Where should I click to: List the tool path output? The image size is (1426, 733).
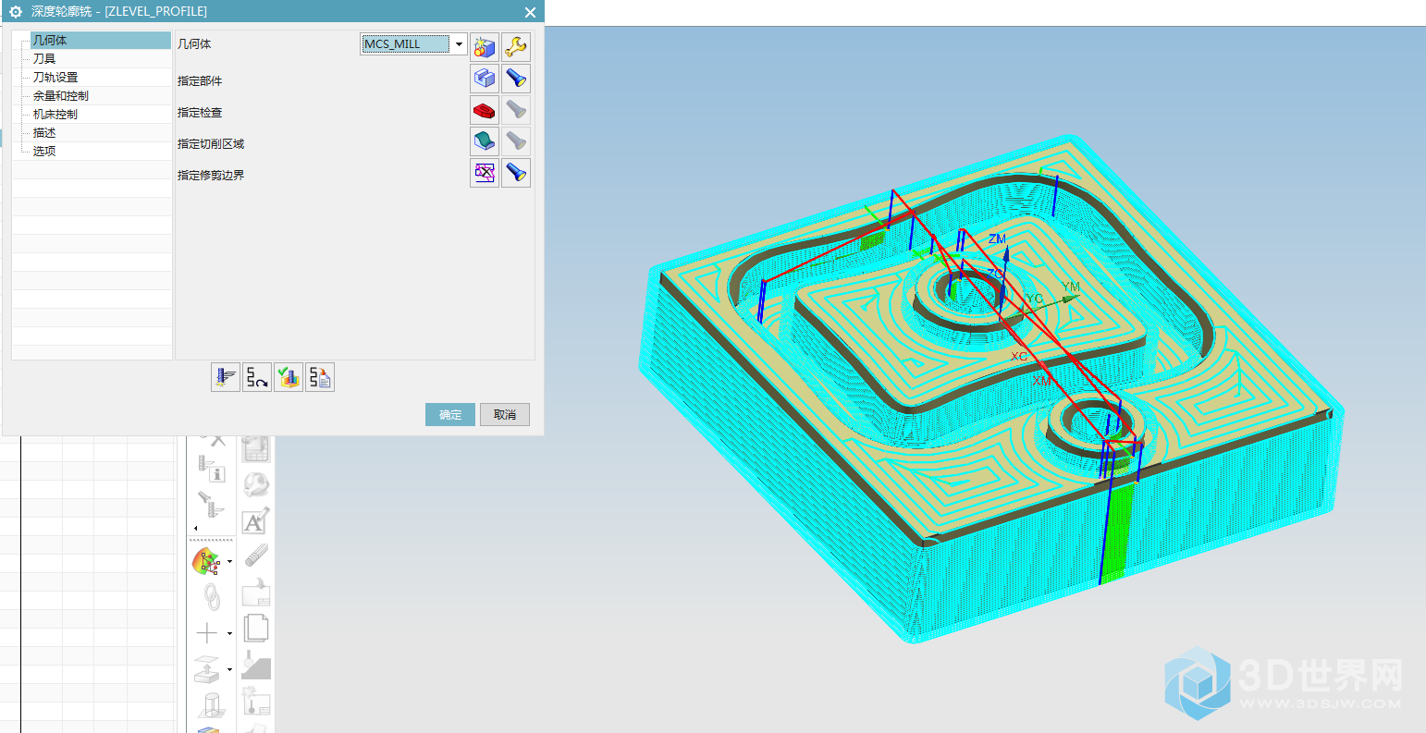(x=320, y=377)
